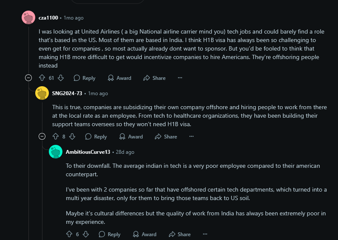
Task: Downvote AmbitiousCurve13's comment
Action: click(x=86, y=234)
